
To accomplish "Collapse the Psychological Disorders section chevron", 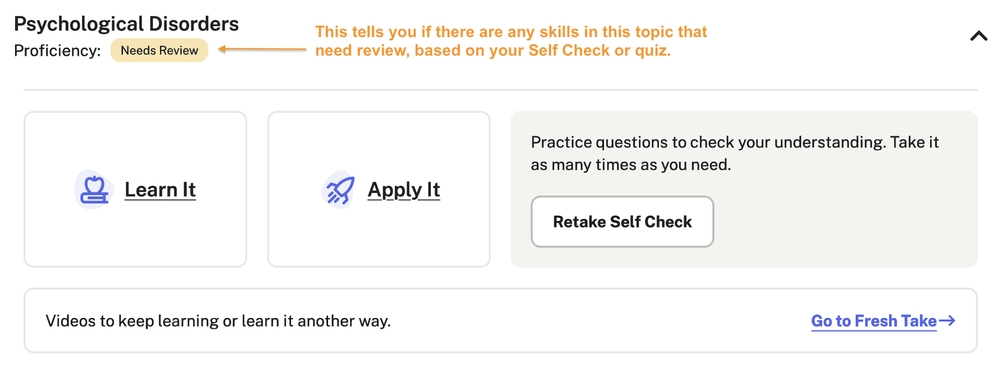I will coord(979,37).
